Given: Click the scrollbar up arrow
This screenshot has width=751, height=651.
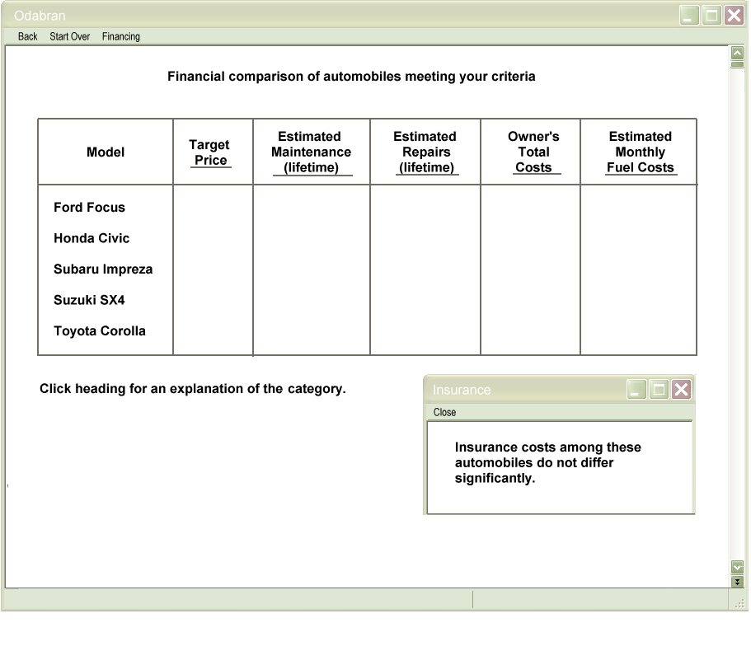Looking at the screenshot, I should click(737, 51).
